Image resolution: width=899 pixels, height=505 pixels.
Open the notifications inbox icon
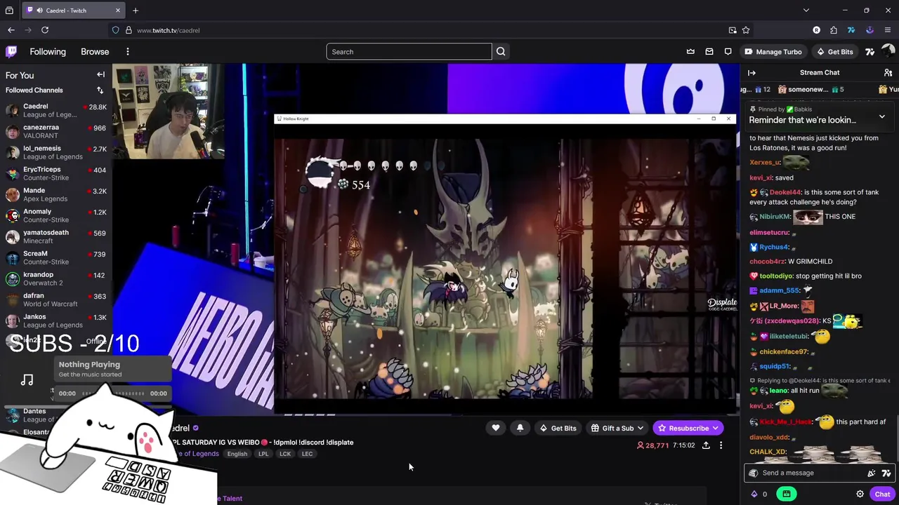pos(709,51)
